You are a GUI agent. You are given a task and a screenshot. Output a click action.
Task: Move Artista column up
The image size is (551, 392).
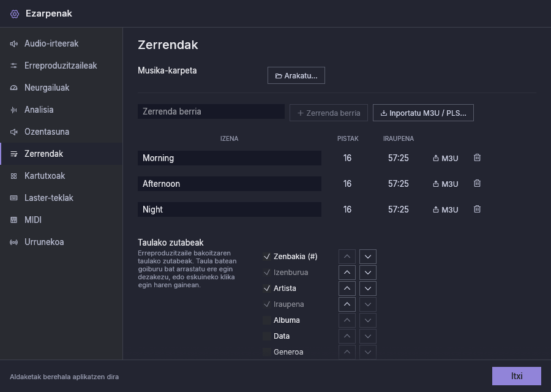pos(347,288)
